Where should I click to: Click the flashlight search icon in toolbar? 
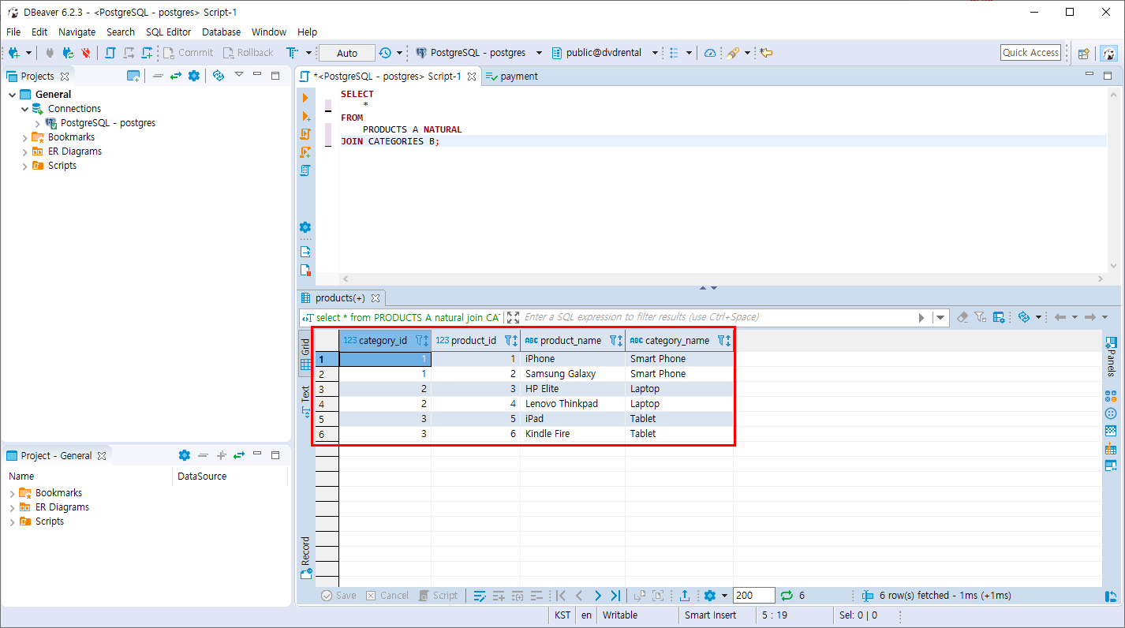point(733,53)
